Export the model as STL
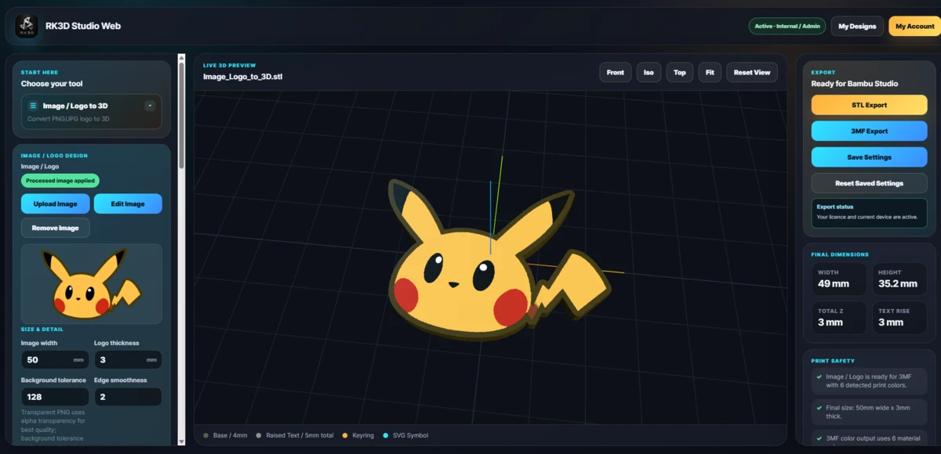 click(x=869, y=105)
